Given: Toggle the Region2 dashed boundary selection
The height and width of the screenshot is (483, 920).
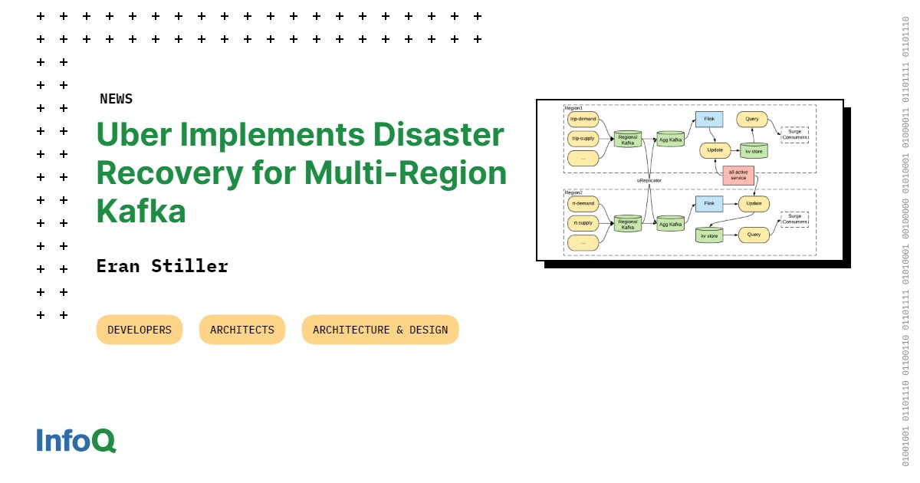Looking at the screenshot, I should tap(572, 193).
